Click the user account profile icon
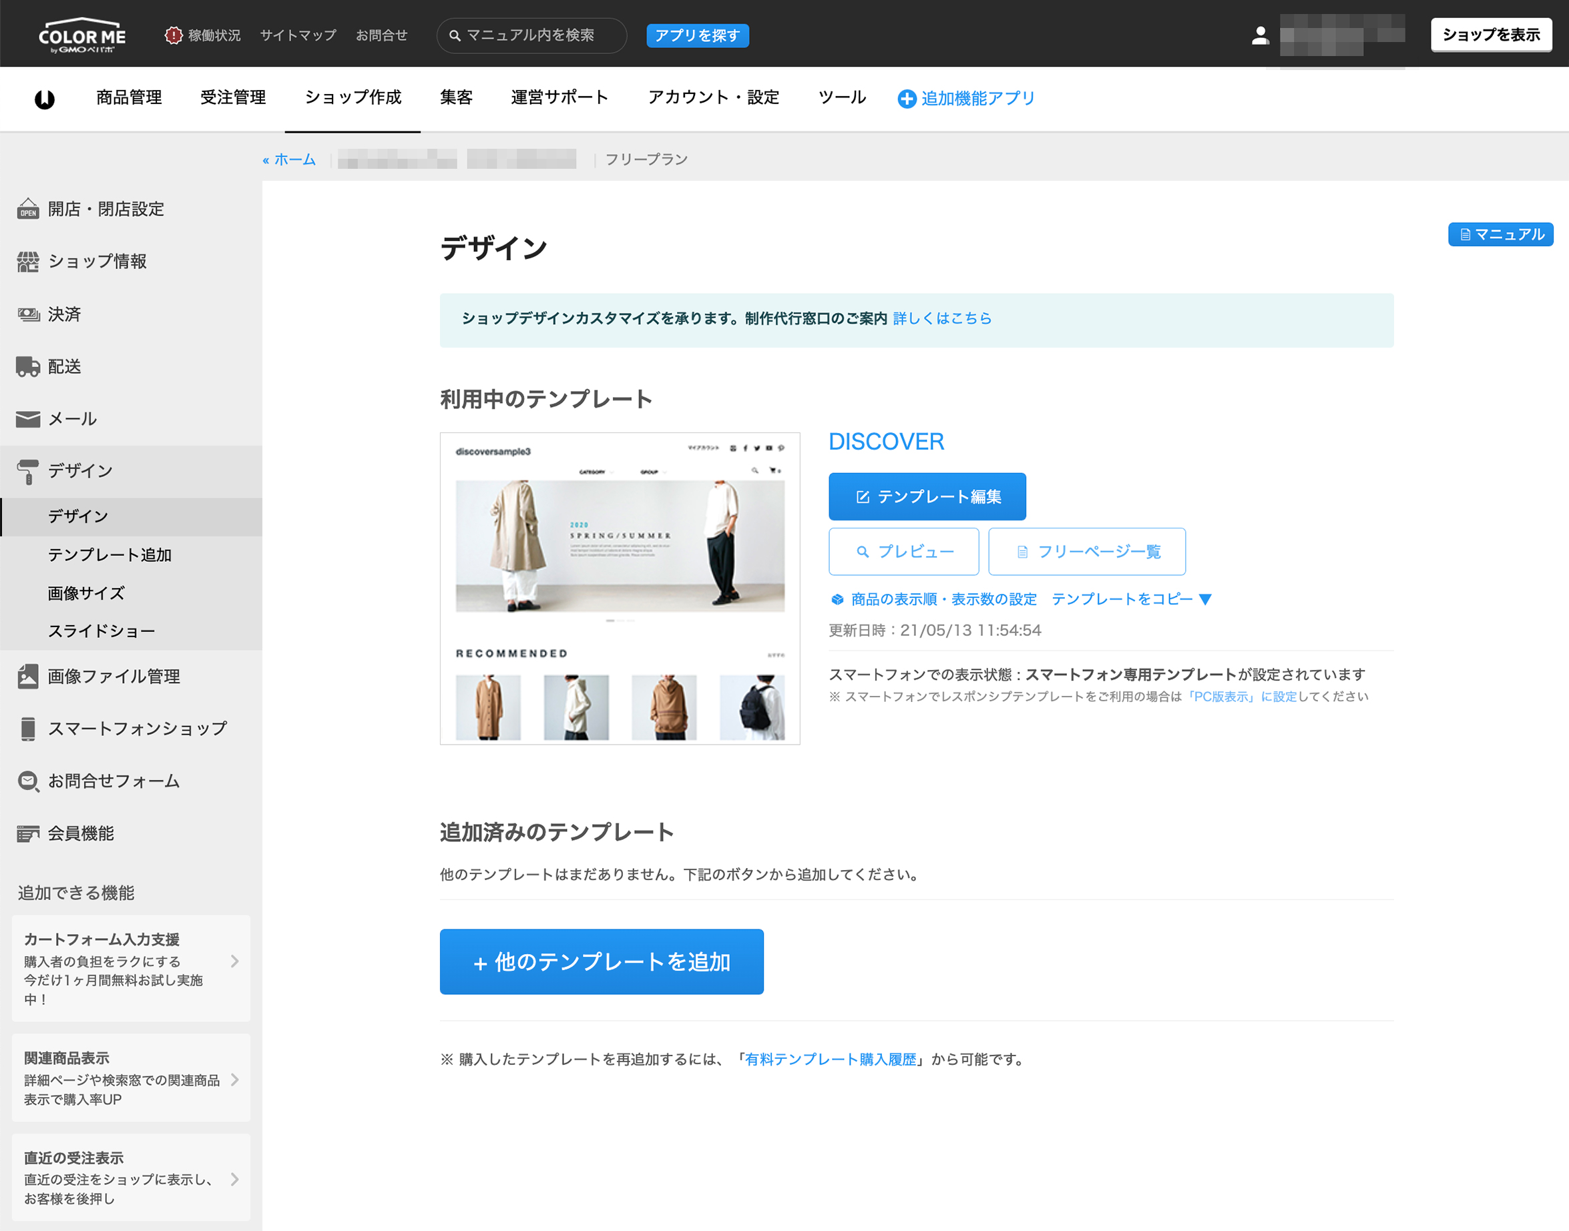Image resolution: width=1569 pixels, height=1231 pixels. [x=1260, y=35]
